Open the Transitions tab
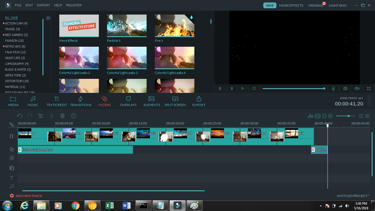Image resolution: width=375 pixels, height=211 pixels. (81, 101)
